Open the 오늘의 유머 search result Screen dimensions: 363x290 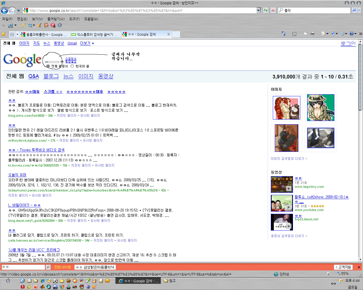coord(17,175)
